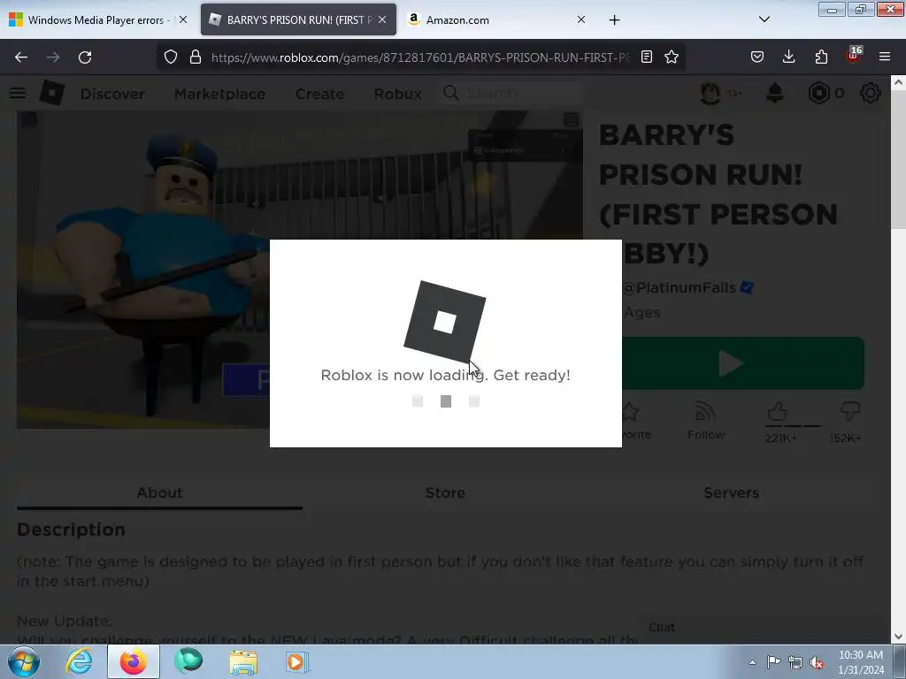Screen dimensions: 906x679
Task: Click the site security padlock icon
Action: 196,57
